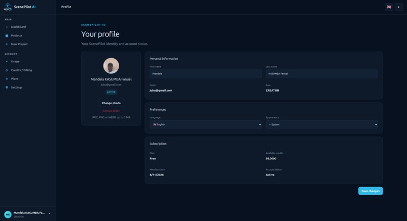Expand the user menu chevron in sidebar footer
The width and height of the screenshot is (407, 221).
pyautogui.click(x=49, y=214)
